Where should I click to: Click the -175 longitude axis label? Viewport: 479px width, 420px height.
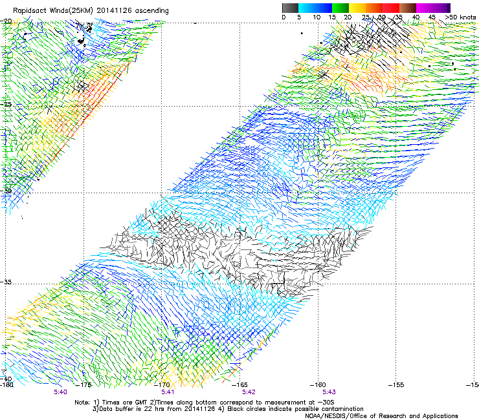click(84, 385)
